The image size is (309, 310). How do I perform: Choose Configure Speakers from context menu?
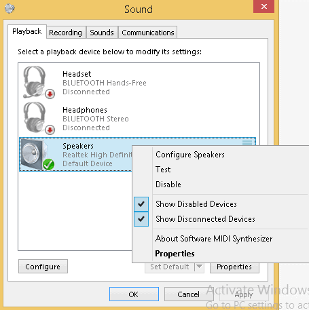(x=190, y=155)
